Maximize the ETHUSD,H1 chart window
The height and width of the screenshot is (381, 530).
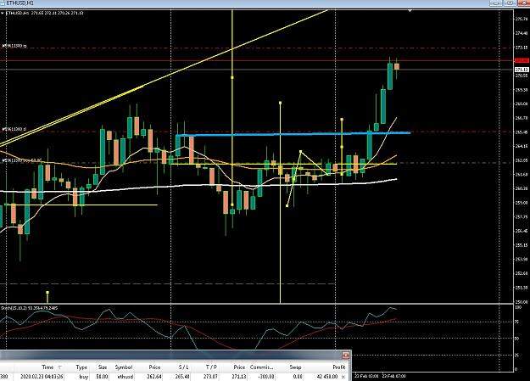tap(510, 3)
